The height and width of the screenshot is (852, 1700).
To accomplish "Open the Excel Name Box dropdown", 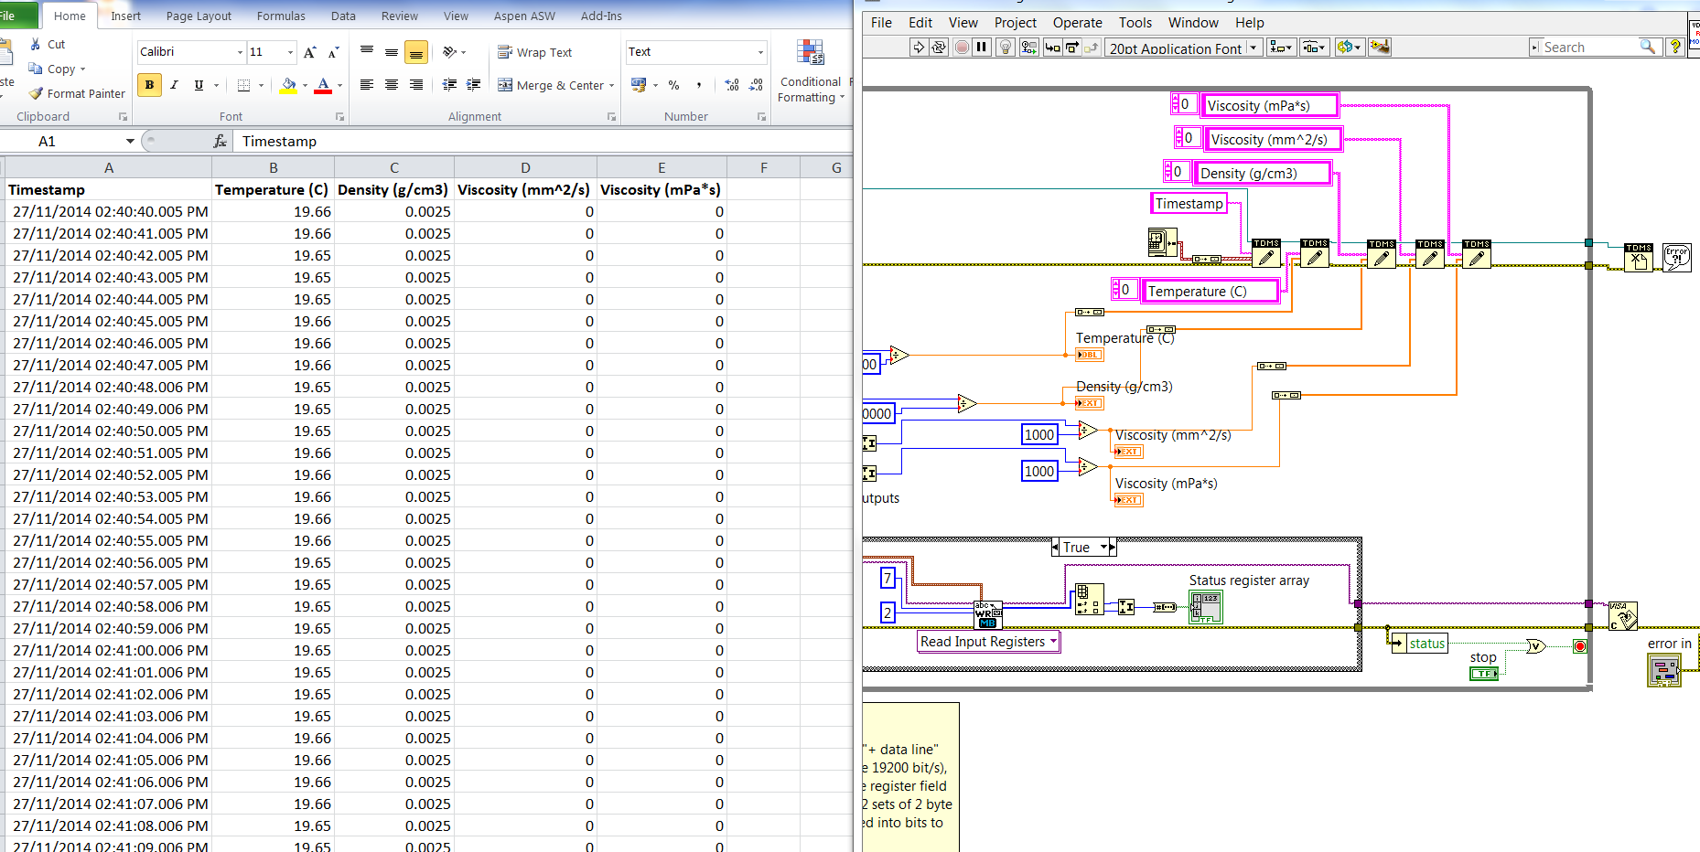I will pyautogui.click(x=130, y=142).
